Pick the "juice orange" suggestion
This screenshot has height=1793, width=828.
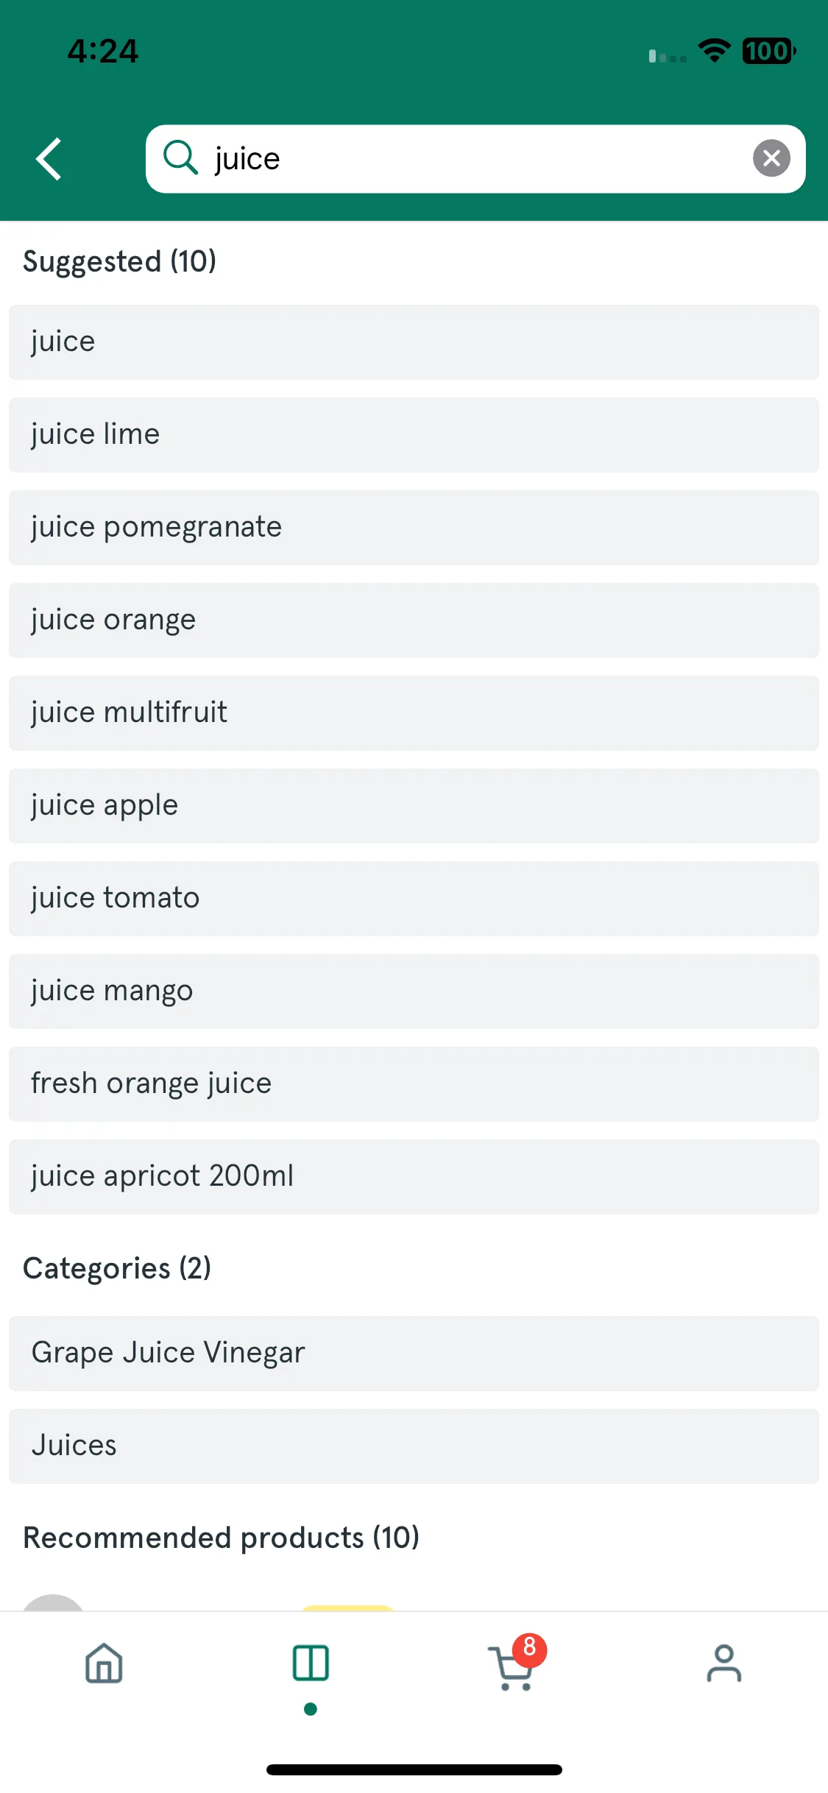click(x=414, y=620)
